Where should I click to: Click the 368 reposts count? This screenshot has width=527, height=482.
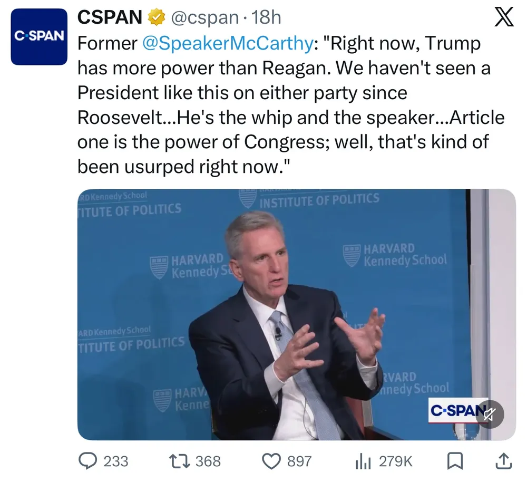tap(208, 461)
